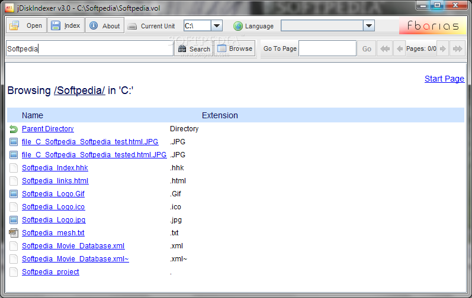The image size is (472, 298).
Task: Focus the search field containing Softpedia
Action: click(89, 48)
